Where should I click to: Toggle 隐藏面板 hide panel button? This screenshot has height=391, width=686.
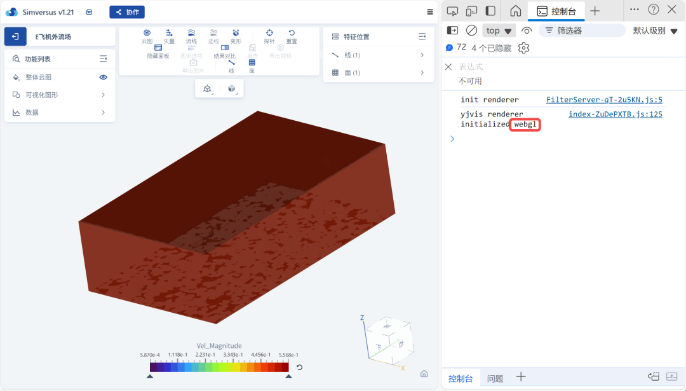coord(158,51)
